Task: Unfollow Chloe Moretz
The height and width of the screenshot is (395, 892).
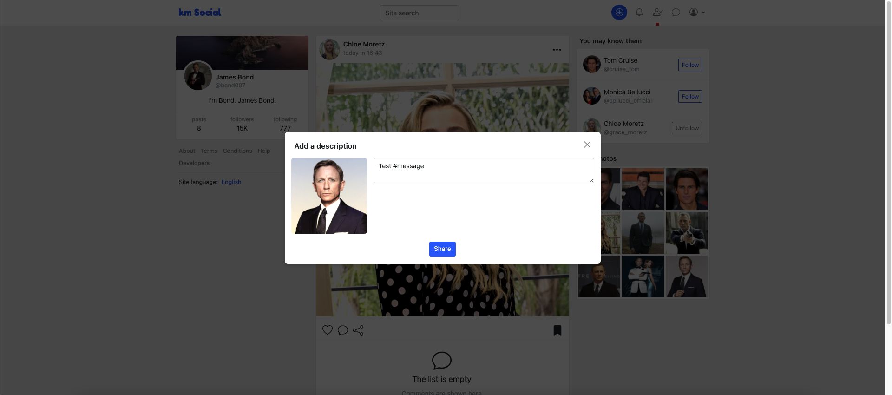Action: point(687,128)
